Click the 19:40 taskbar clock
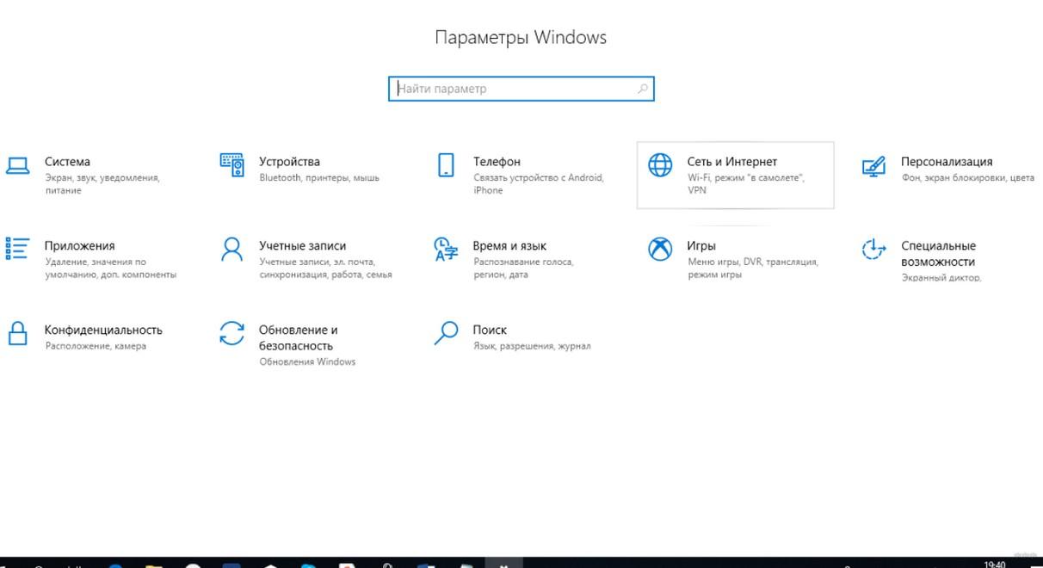The height and width of the screenshot is (568, 1043). (994, 565)
